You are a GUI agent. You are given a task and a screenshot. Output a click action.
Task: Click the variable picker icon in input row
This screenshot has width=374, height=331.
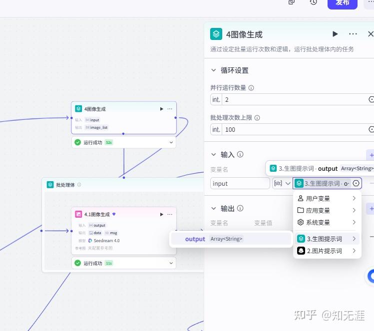coord(356,183)
